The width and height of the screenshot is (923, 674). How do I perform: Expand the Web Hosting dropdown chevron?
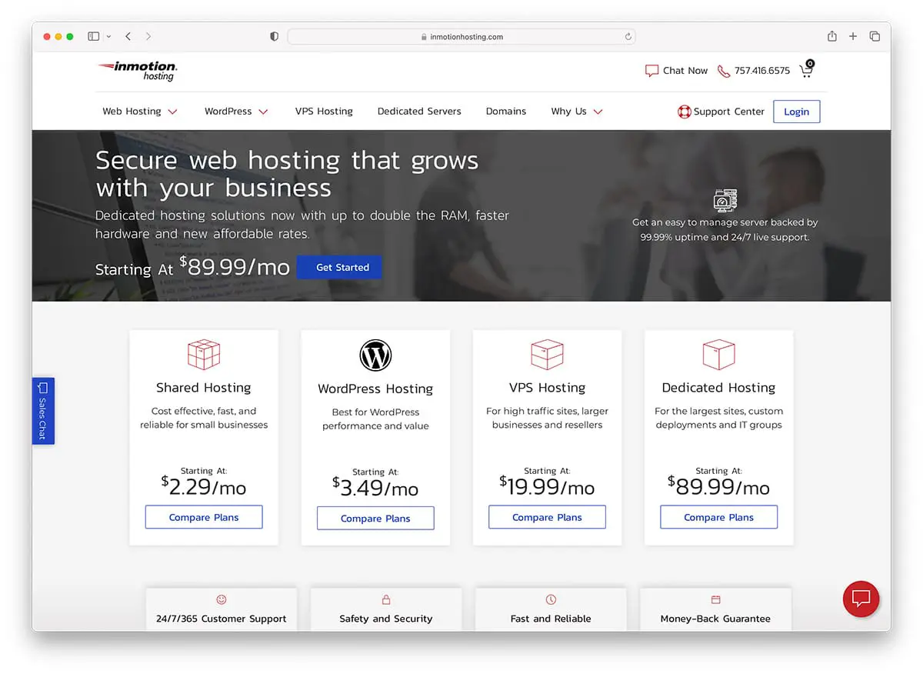click(172, 112)
